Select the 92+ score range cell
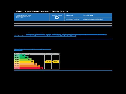Viewport: 126px width, 94px height. tap(17, 55)
